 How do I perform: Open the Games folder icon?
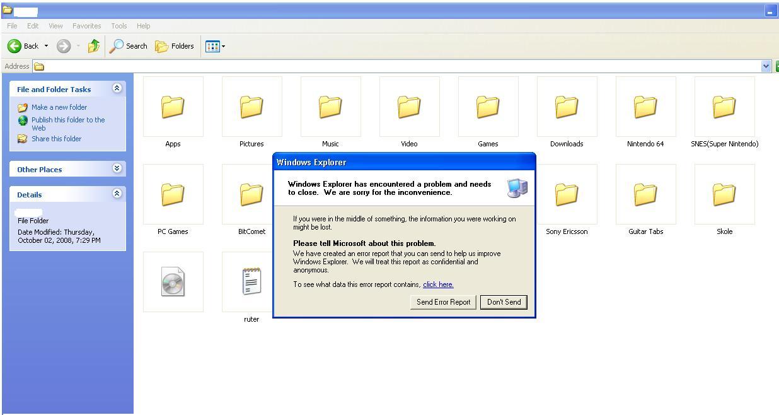pyautogui.click(x=488, y=107)
